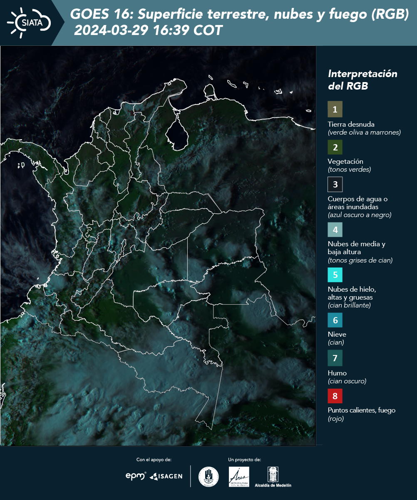This screenshot has width=417, height=500.
Task: Click the EPM logo in footer
Action: (x=136, y=476)
